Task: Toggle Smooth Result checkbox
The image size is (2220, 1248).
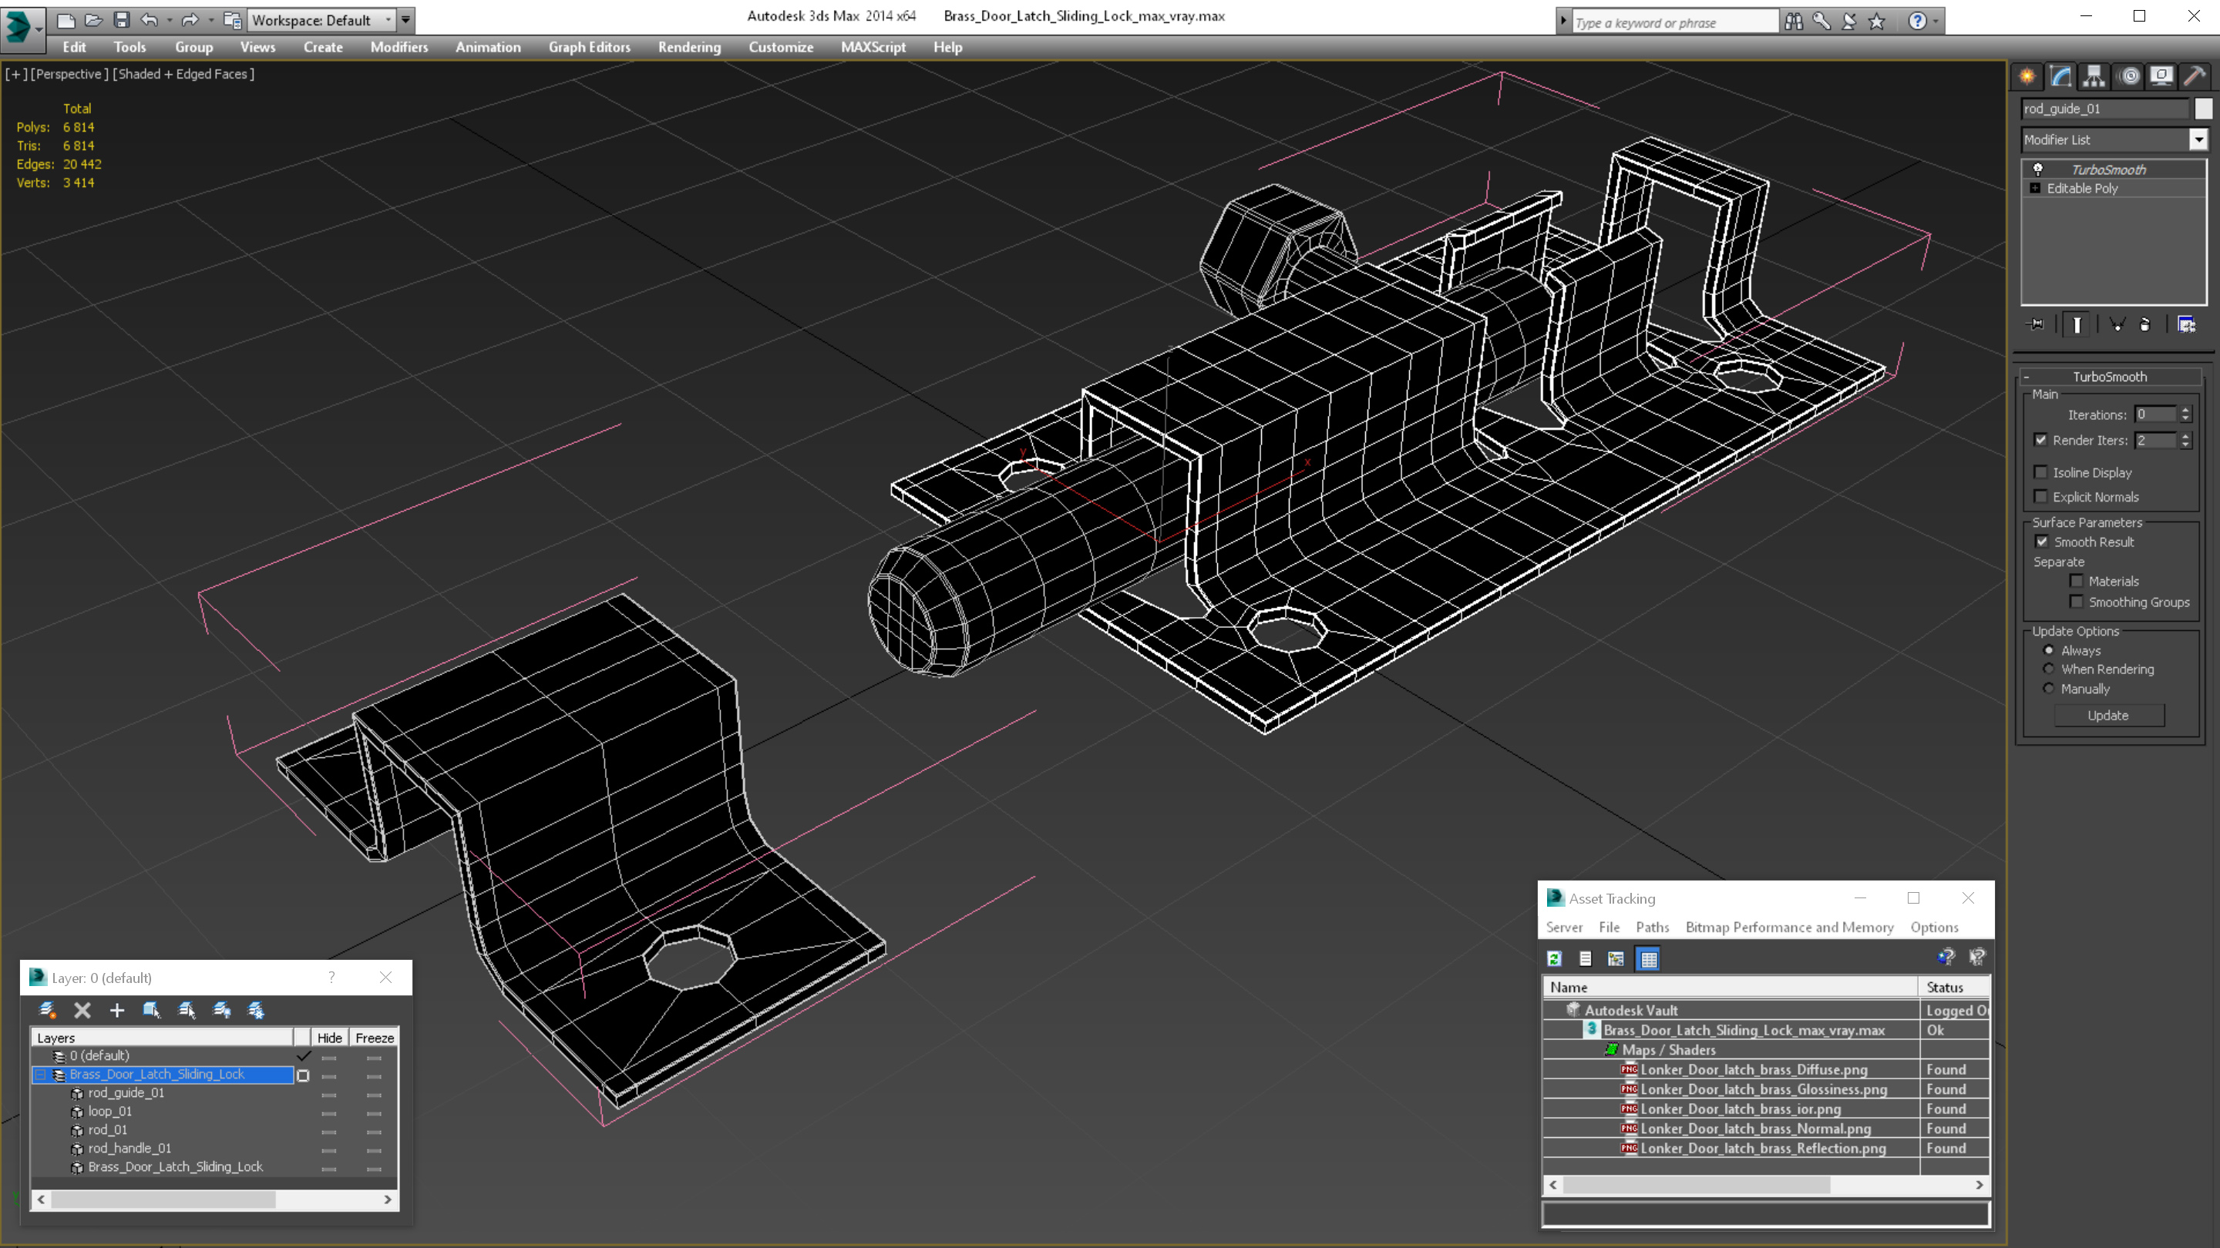Action: click(x=2042, y=542)
